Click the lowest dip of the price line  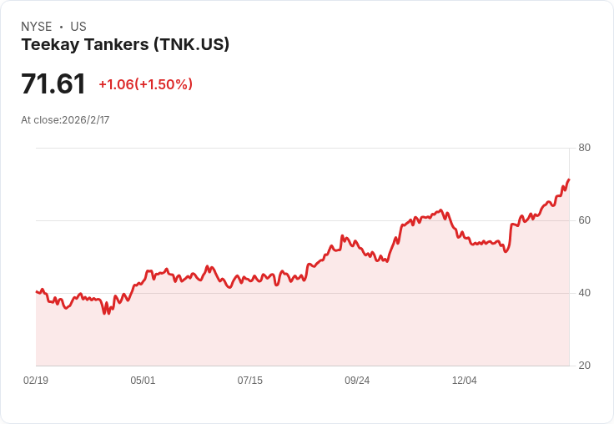(104, 313)
